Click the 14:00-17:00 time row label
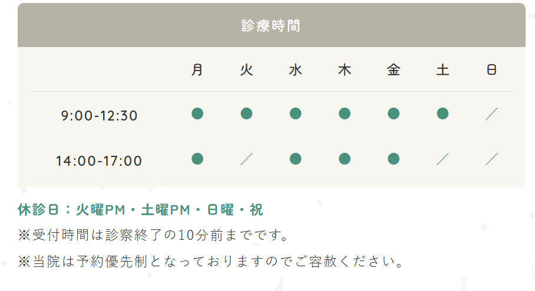 click(x=99, y=160)
